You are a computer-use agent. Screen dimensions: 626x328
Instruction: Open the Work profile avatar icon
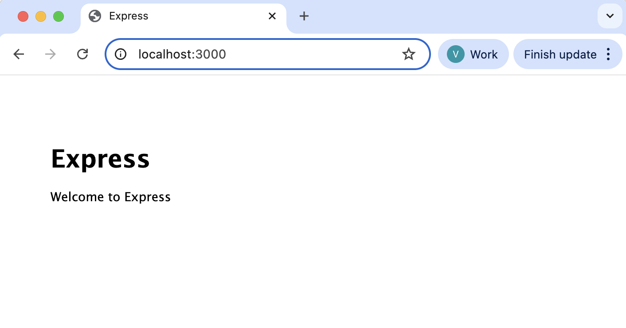pos(455,54)
